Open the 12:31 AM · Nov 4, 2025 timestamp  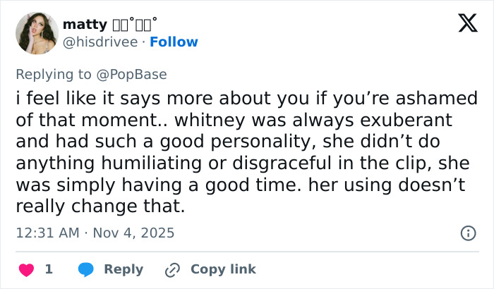[95, 233]
